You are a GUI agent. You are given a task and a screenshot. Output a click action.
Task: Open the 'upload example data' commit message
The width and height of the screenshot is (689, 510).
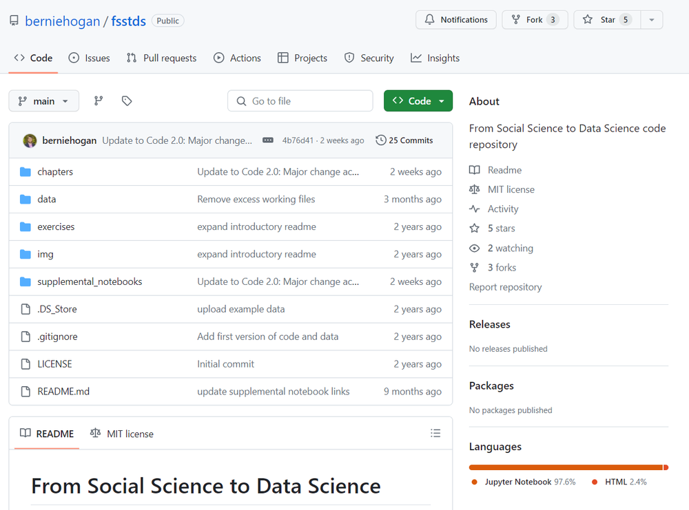(x=240, y=309)
